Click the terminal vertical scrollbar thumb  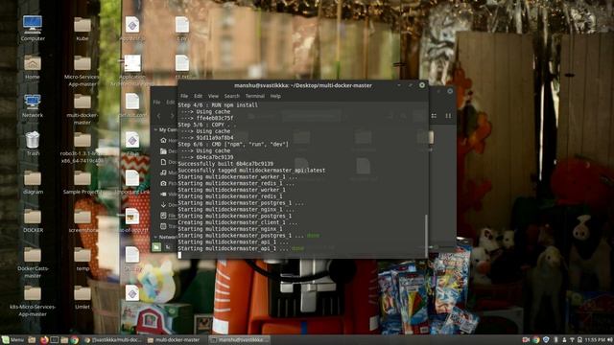(426, 236)
